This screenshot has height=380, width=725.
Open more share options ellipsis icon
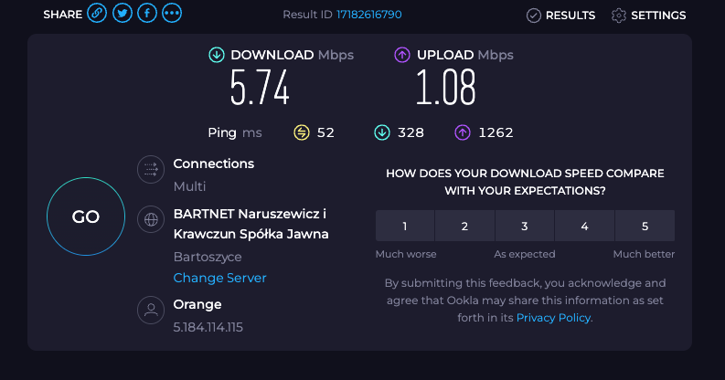pyautogui.click(x=172, y=13)
